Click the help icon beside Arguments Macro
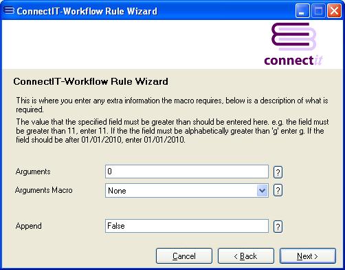 [278, 190]
